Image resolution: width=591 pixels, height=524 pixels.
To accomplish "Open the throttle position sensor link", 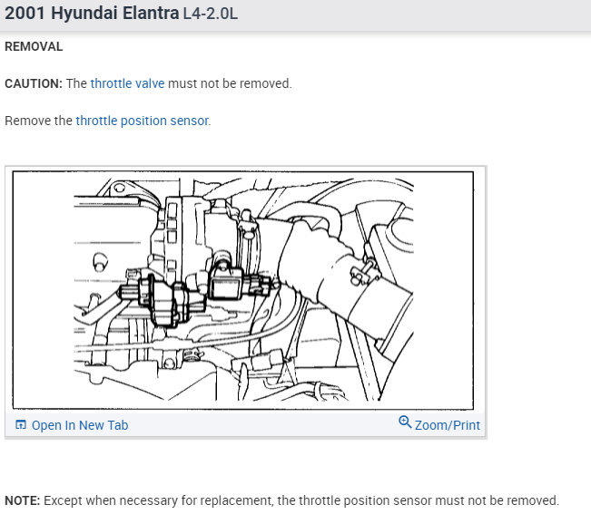I will point(143,121).
